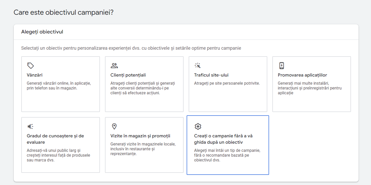Click the price tag icon for Vânzări
371x185 pixels.
tap(30, 66)
